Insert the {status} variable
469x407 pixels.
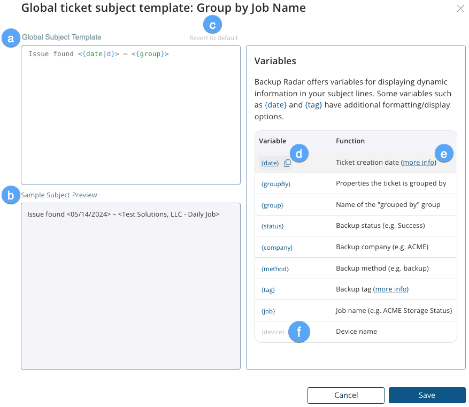tap(272, 226)
